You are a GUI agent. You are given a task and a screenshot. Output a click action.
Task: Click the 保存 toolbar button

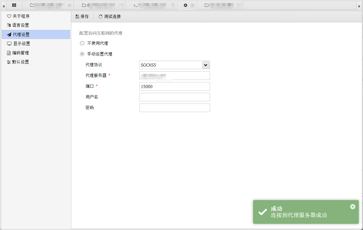[82, 17]
